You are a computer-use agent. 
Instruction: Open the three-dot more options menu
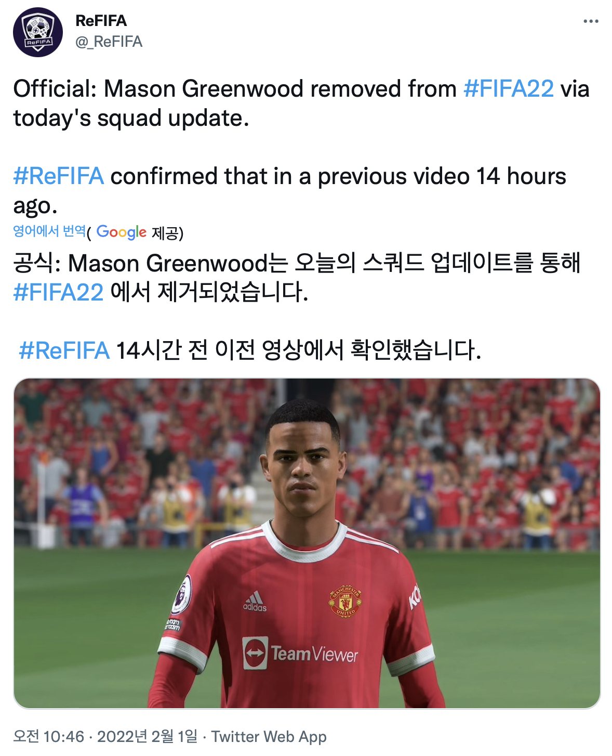point(591,21)
